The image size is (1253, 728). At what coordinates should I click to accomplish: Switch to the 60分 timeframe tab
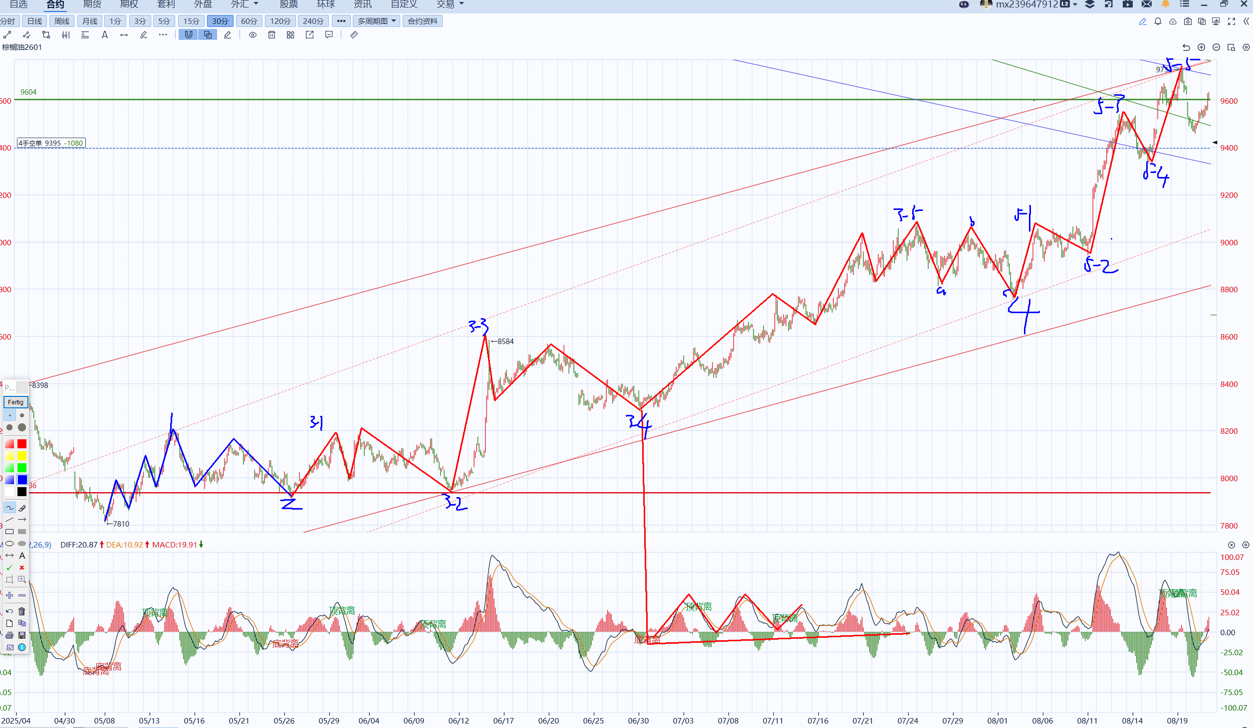249,21
